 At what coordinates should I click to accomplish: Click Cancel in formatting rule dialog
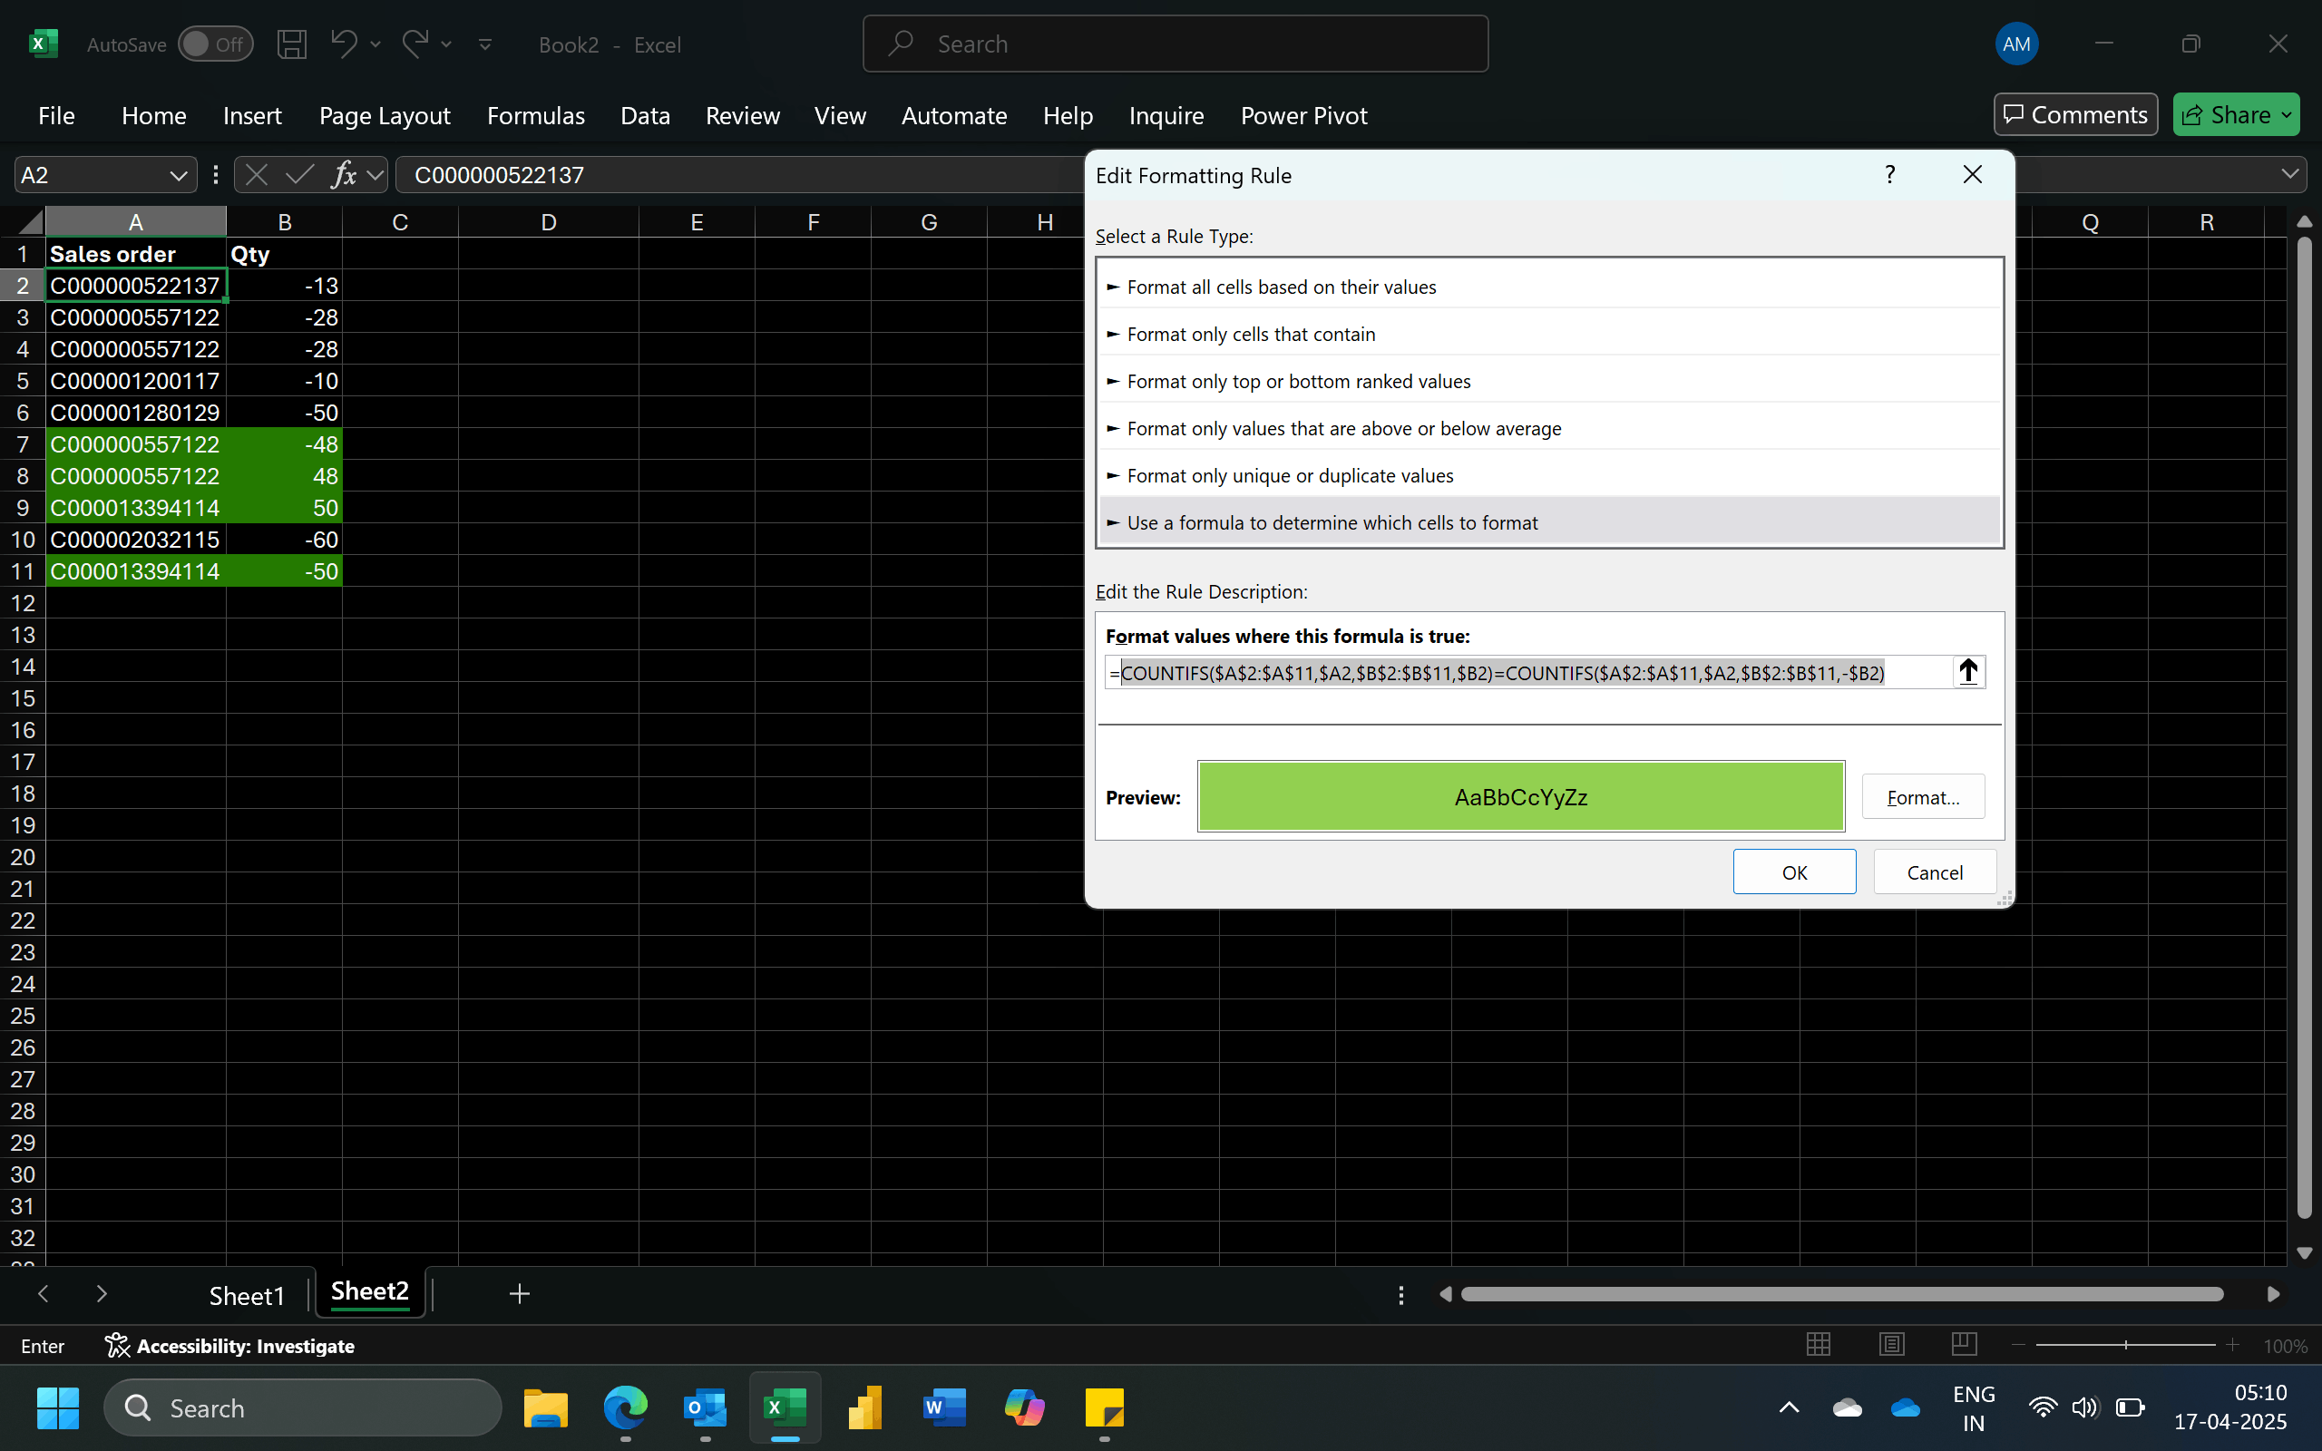click(1935, 872)
